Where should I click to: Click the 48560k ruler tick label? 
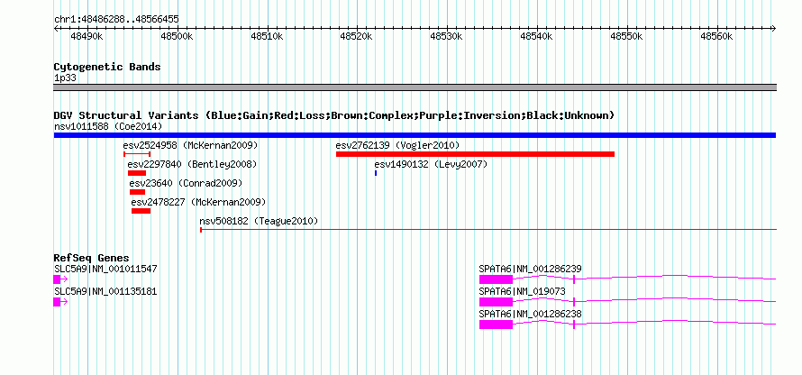717,36
